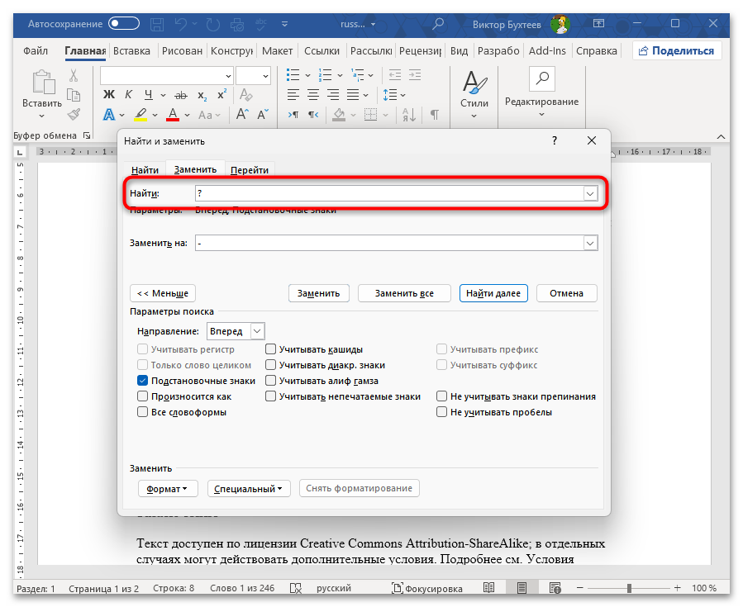The image size is (743, 607).
Task: Click the Cut scissors icon
Action: (x=74, y=75)
